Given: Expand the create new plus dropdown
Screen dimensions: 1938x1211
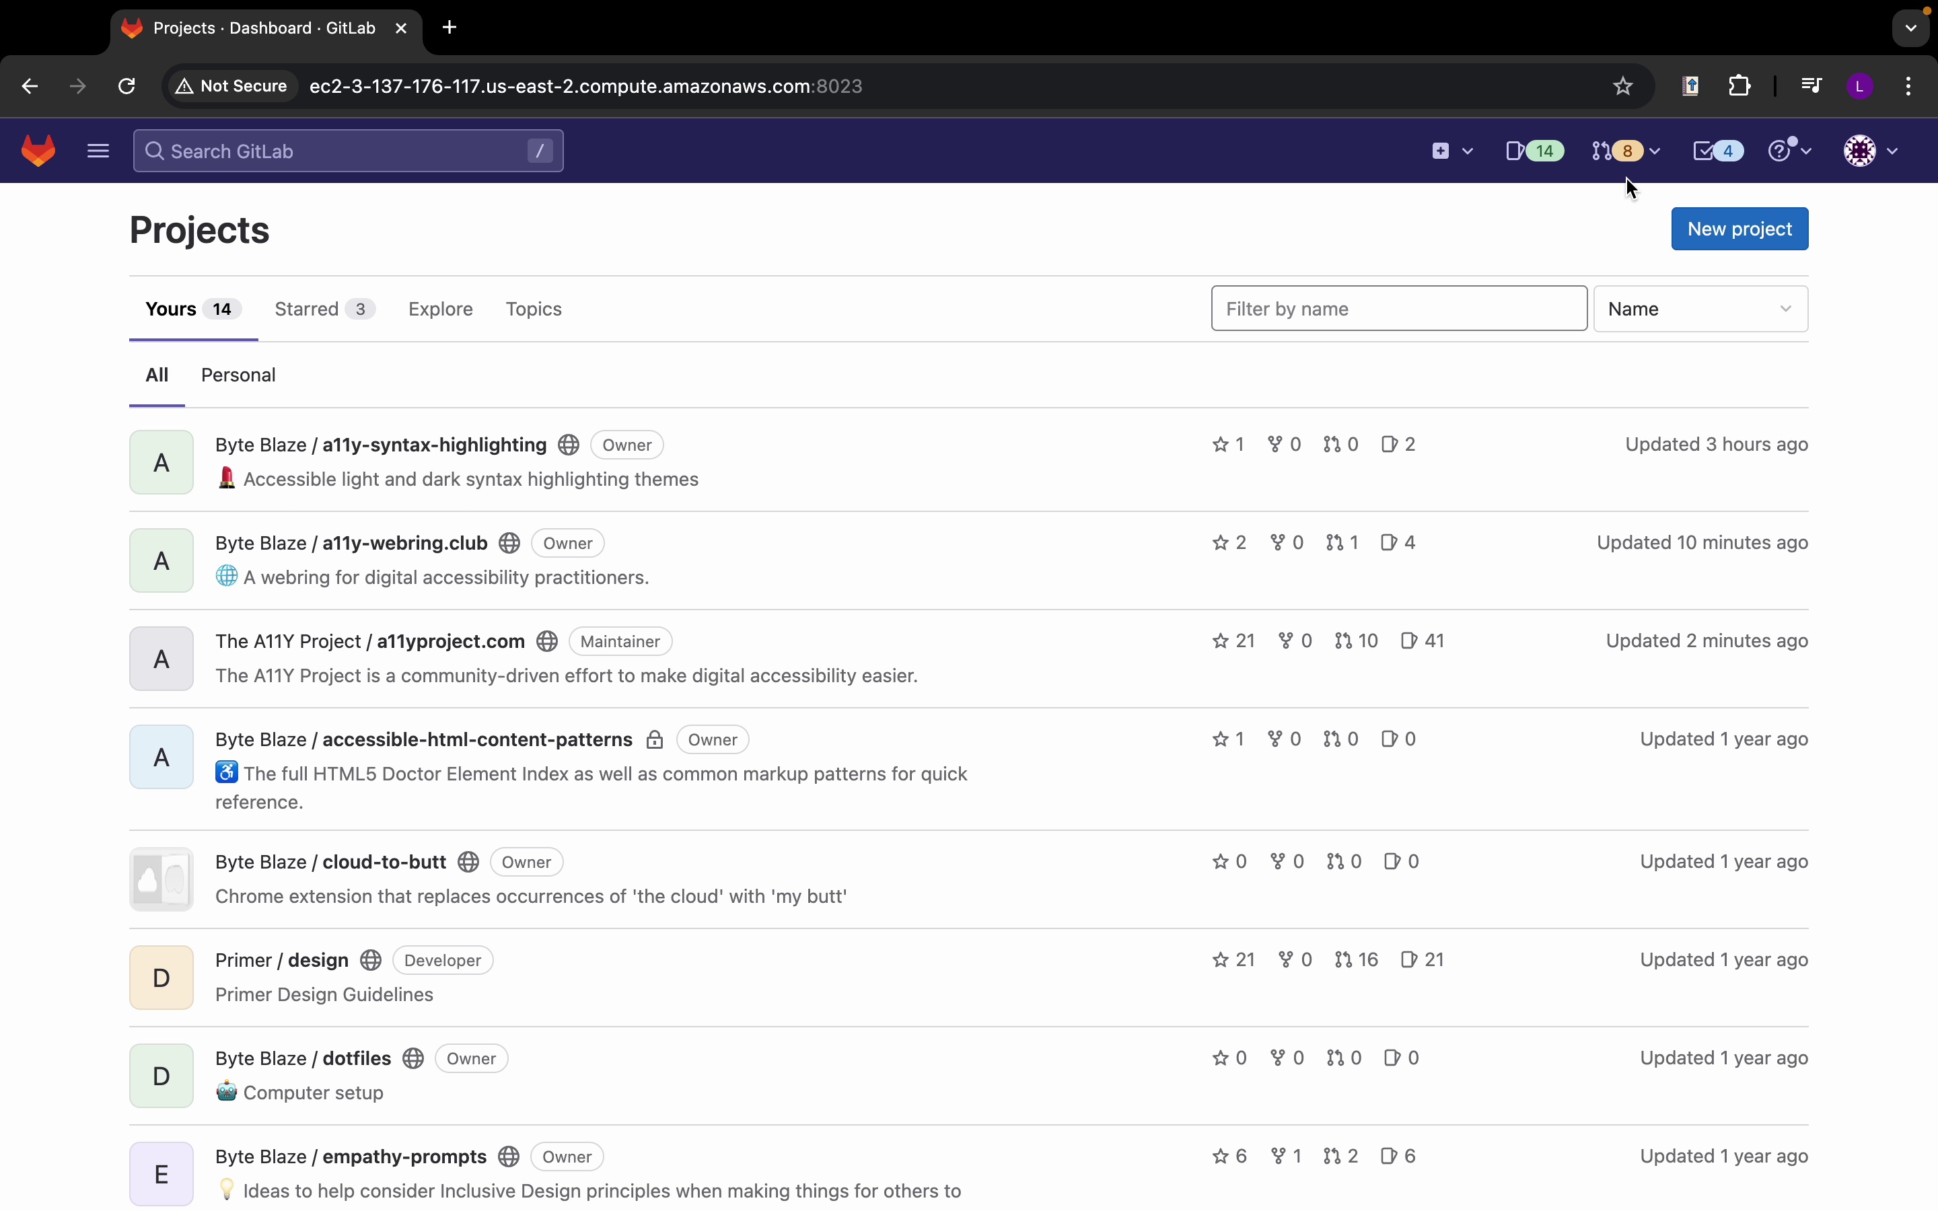Looking at the screenshot, I should click(x=1451, y=151).
